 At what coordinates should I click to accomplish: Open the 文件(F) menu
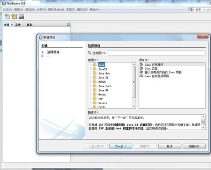coord(7,10)
